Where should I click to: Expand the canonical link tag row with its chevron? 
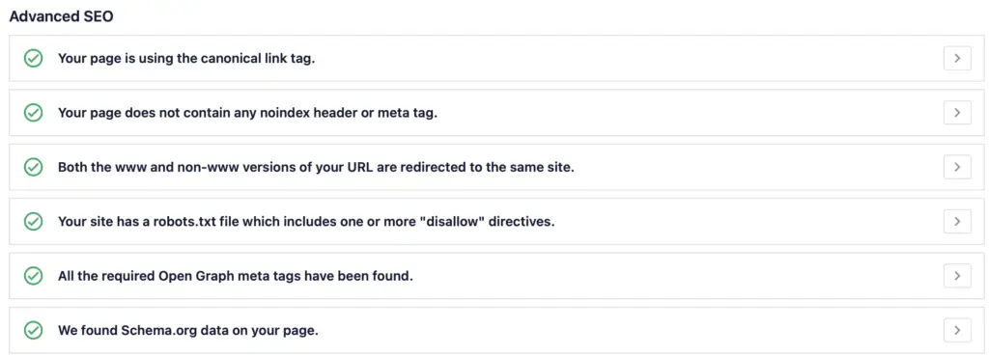point(957,59)
